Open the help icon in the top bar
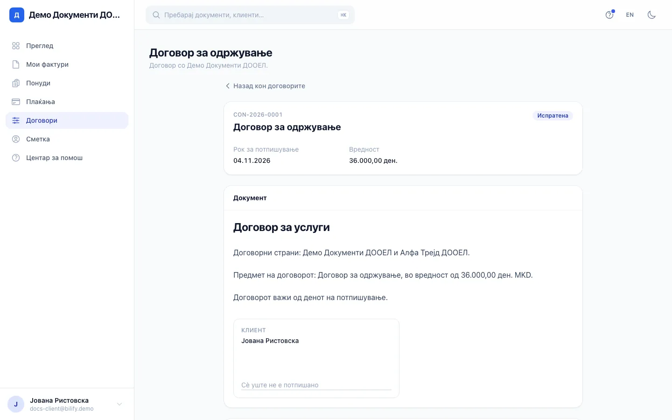672x420 pixels. (609, 15)
